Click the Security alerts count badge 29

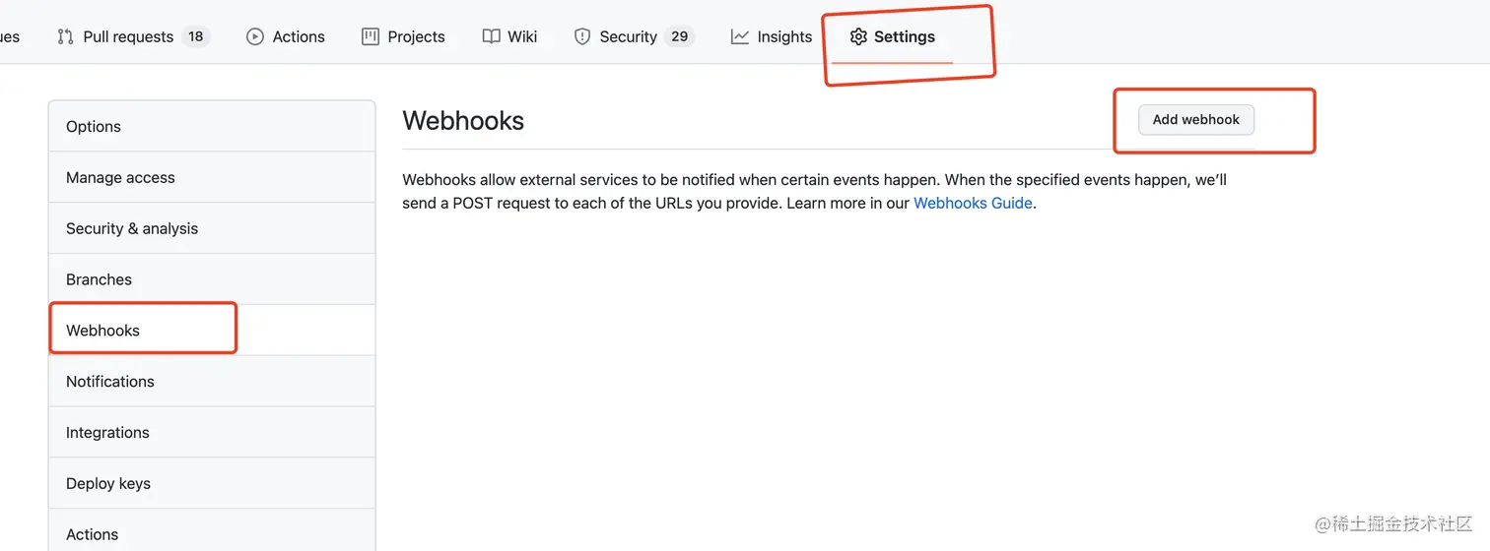pyautogui.click(x=679, y=36)
